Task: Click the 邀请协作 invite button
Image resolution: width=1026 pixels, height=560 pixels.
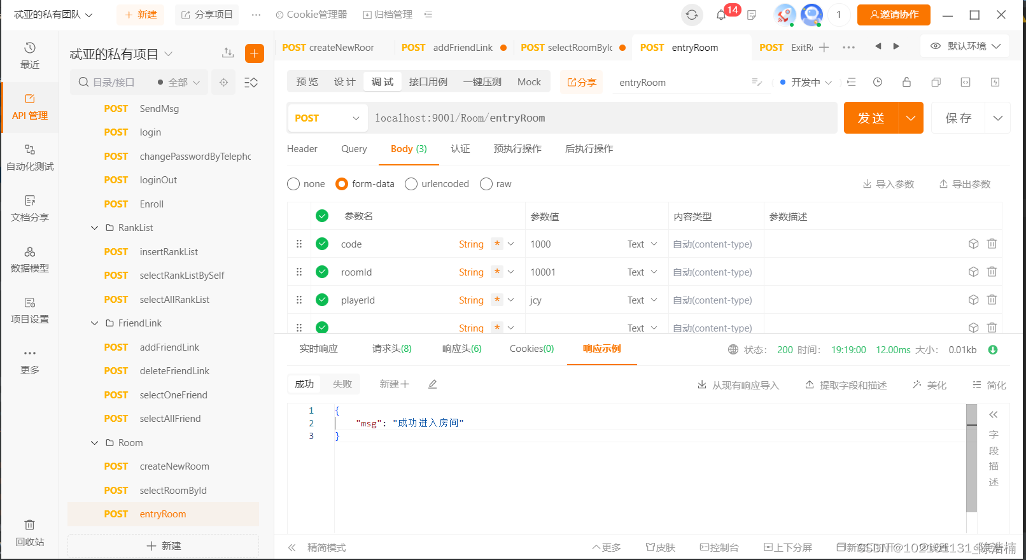Action: pos(894,15)
